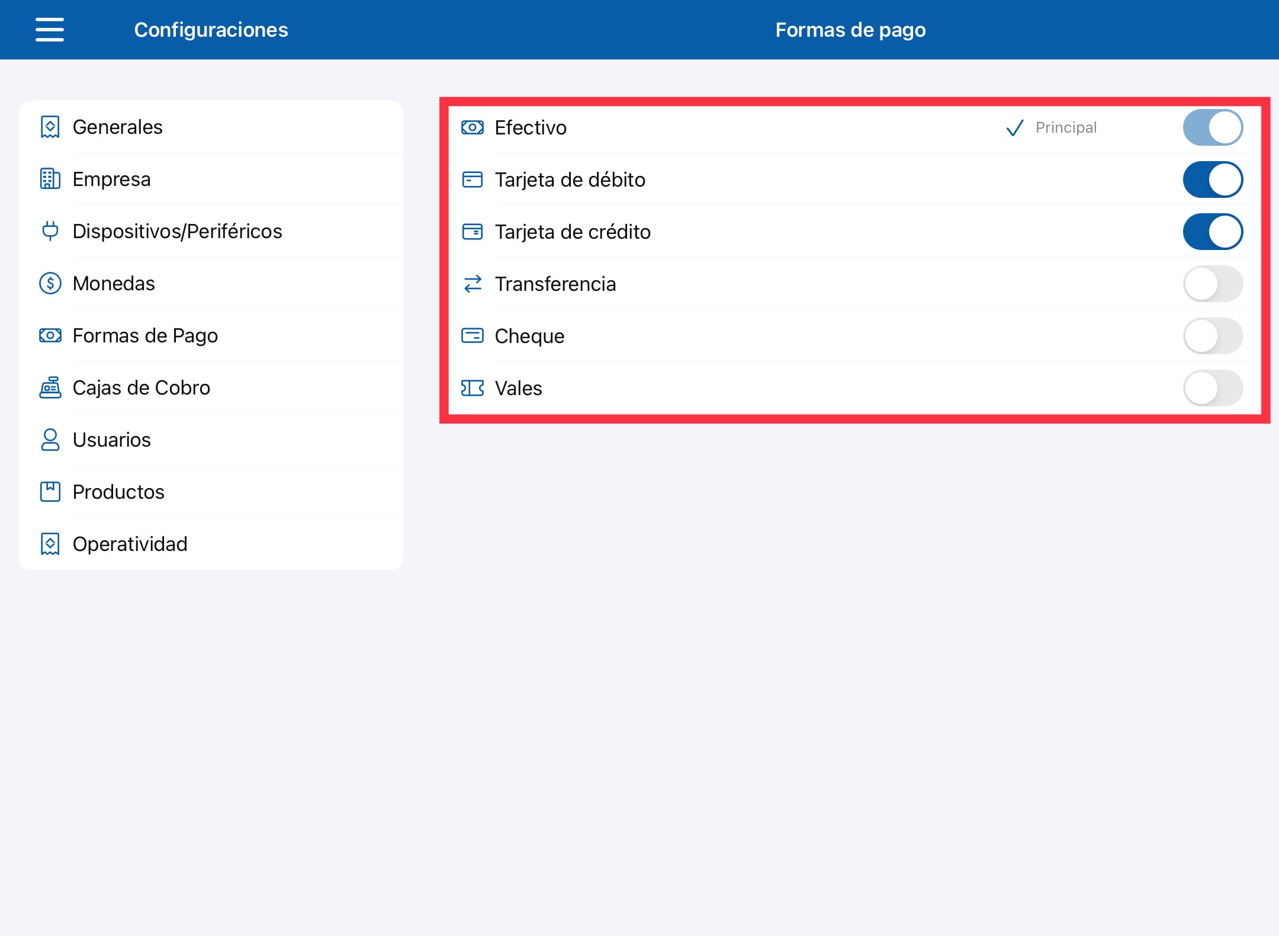Image resolution: width=1279 pixels, height=936 pixels.
Task: Open the Empresa settings section
Action: tap(211, 179)
